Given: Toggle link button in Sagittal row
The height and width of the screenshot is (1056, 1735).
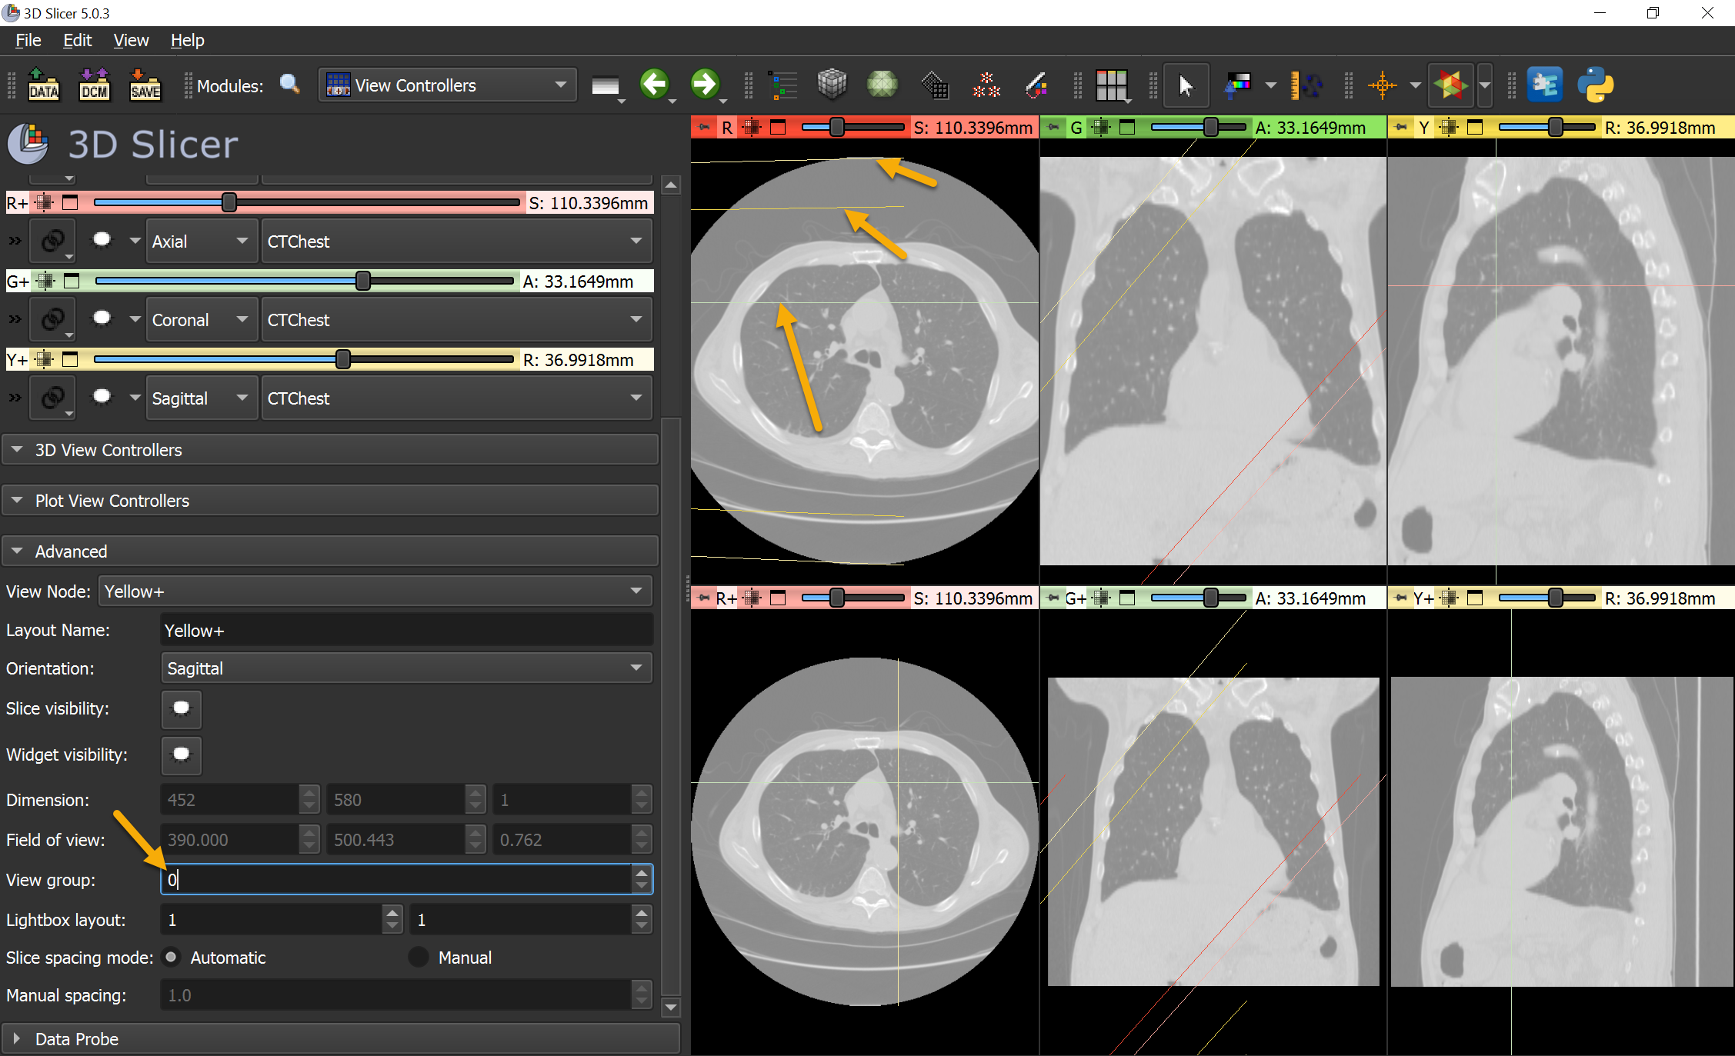Looking at the screenshot, I should tap(52, 398).
